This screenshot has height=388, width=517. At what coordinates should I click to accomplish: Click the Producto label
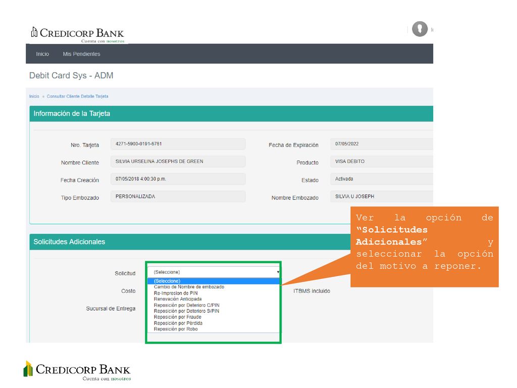pyautogui.click(x=307, y=163)
